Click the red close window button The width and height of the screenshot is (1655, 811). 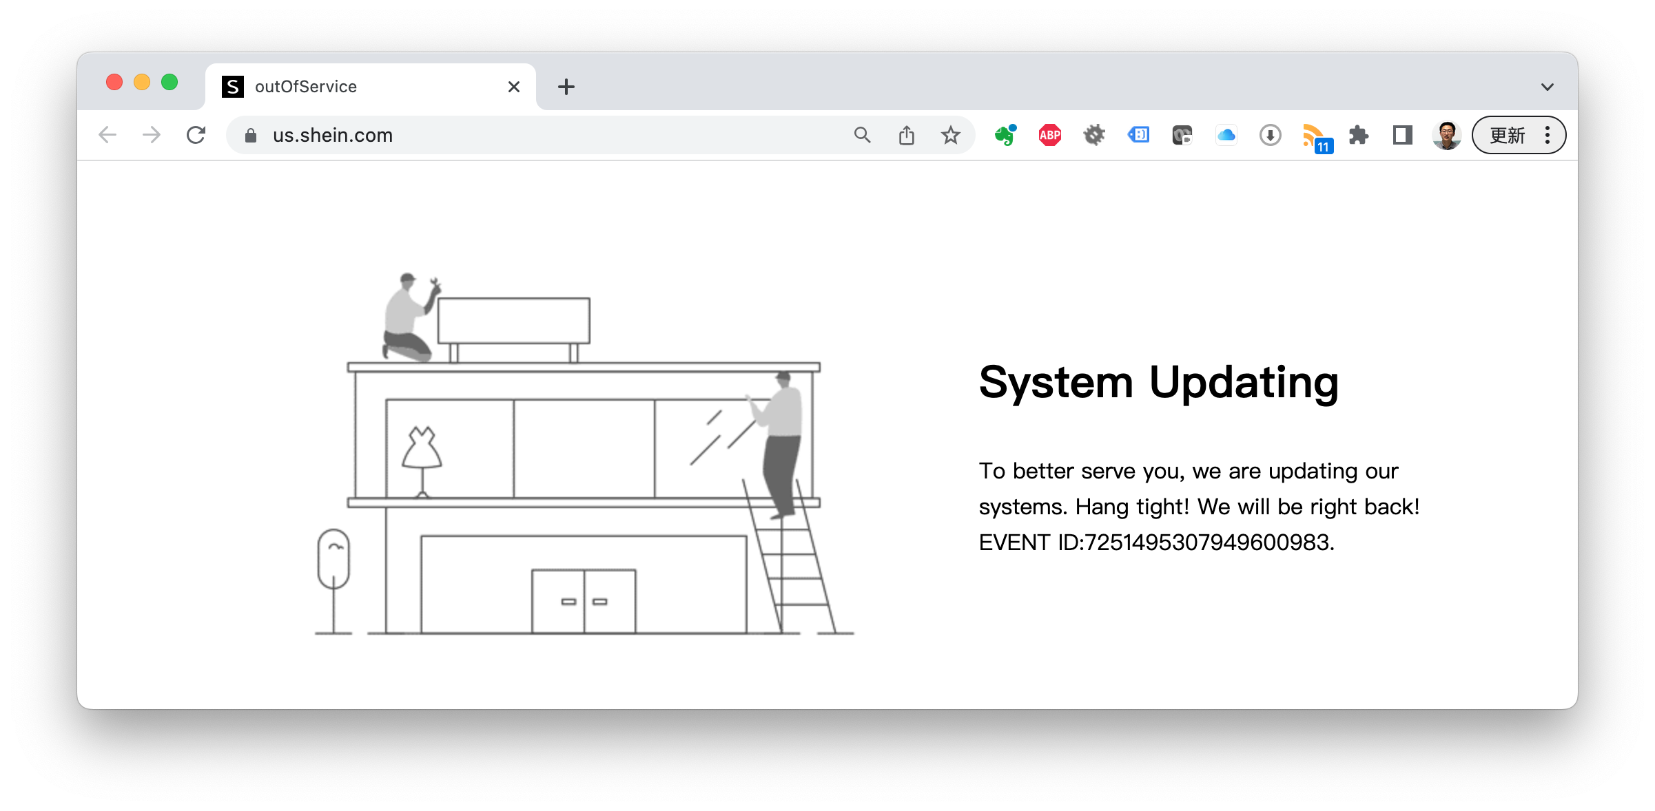[x=114, y=83]
